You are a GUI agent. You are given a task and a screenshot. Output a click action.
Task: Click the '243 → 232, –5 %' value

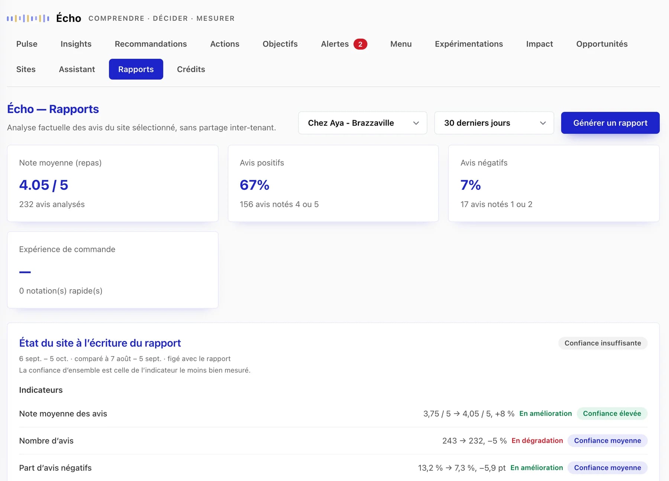[475, 441]
